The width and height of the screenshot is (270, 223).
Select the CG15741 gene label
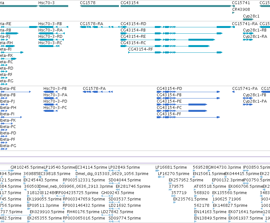241,3
